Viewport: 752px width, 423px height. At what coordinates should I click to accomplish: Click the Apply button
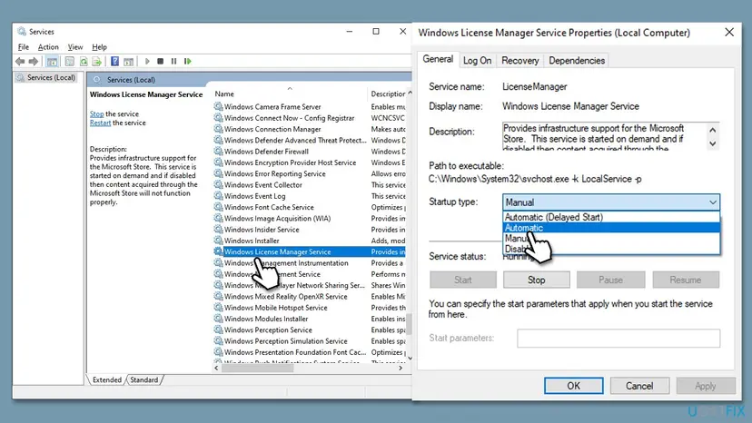706,386
